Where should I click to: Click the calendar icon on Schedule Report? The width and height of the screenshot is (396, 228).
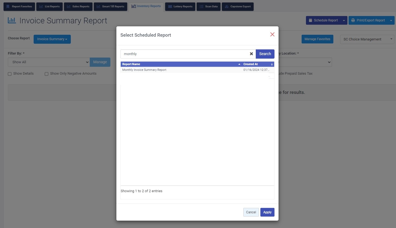pos(310,20)
